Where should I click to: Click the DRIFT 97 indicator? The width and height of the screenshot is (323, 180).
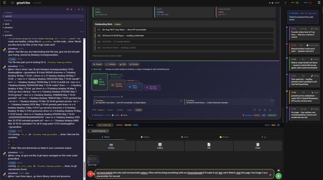click(295, 3)
